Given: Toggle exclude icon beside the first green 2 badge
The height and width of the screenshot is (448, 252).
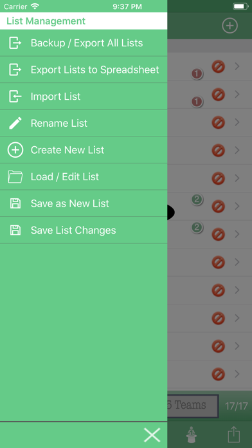Looking at the screenshot, I should pyautogui.click(x=219, y=206).
